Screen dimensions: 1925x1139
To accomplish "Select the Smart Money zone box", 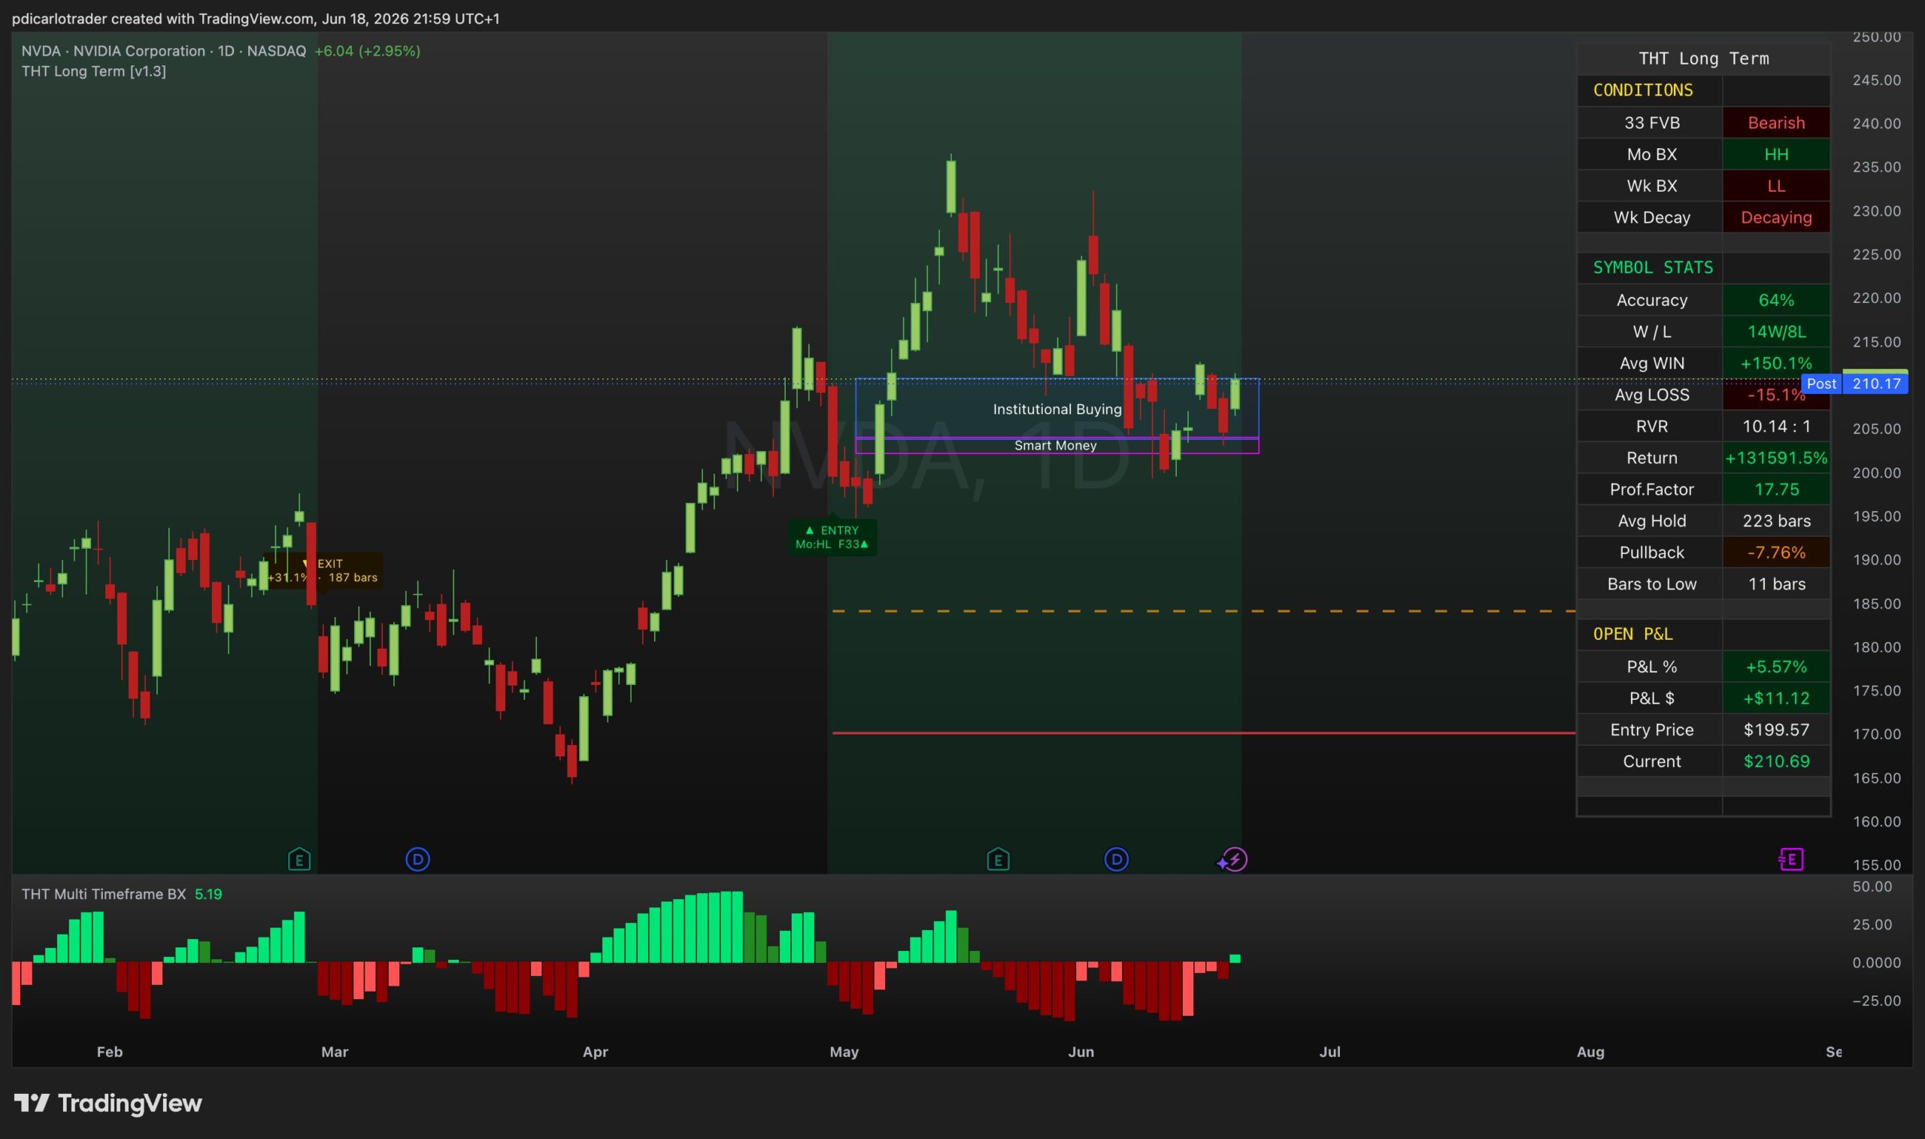I will click(1057, 445).
